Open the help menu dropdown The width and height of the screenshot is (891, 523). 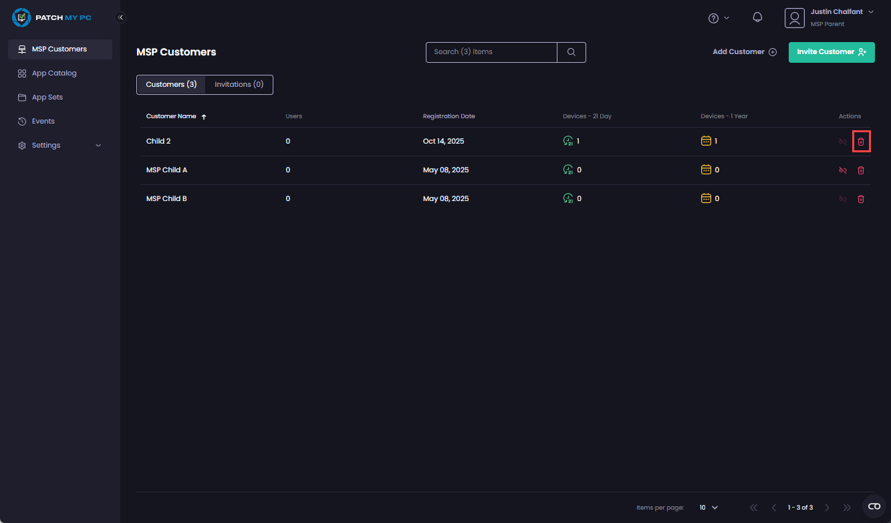coord(719,18)
